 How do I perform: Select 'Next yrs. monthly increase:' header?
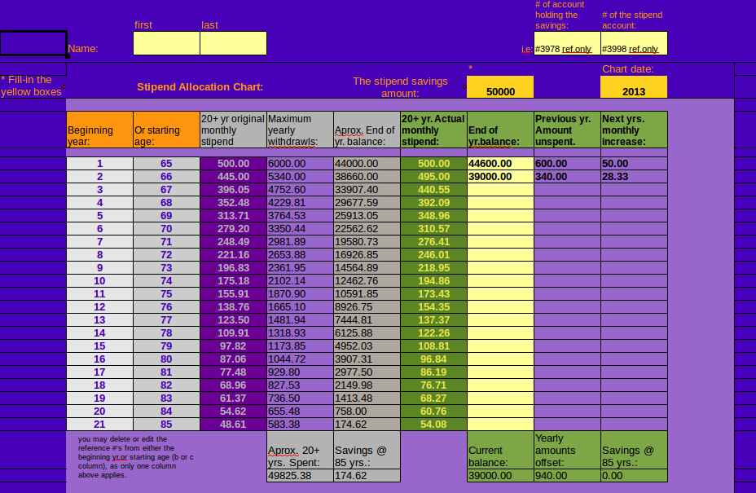[x=634, y=130]
